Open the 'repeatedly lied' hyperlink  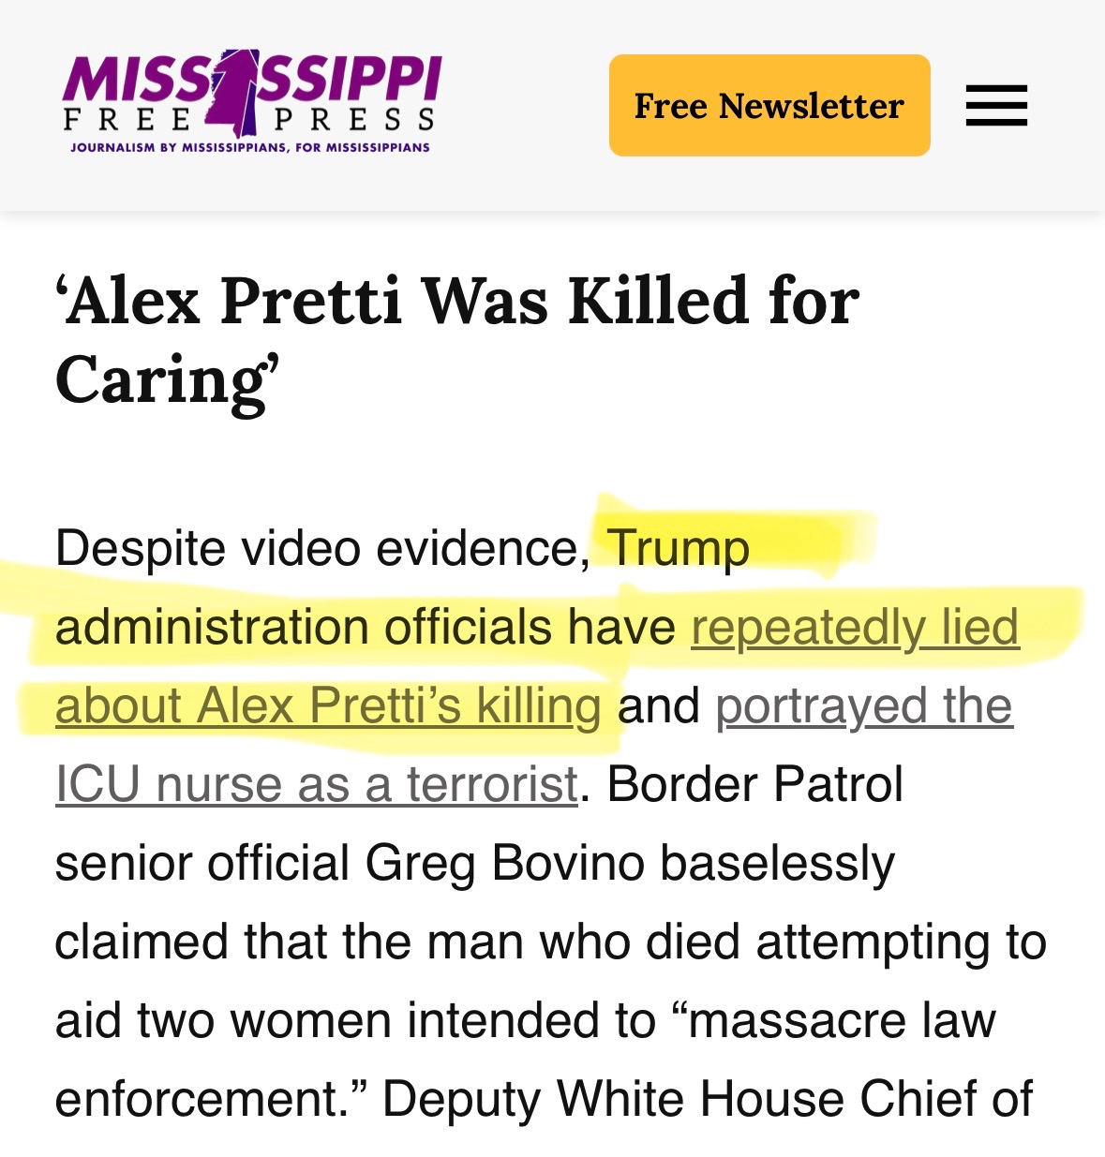[855, 627]
